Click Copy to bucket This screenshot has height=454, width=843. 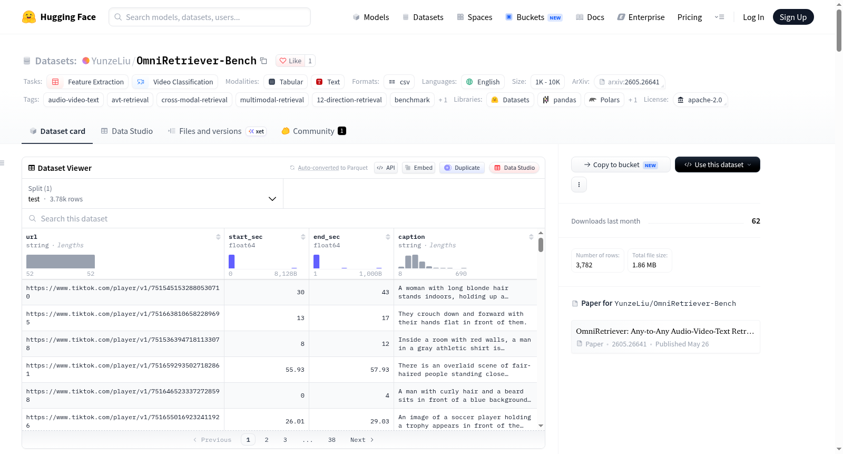pos(621,165)
